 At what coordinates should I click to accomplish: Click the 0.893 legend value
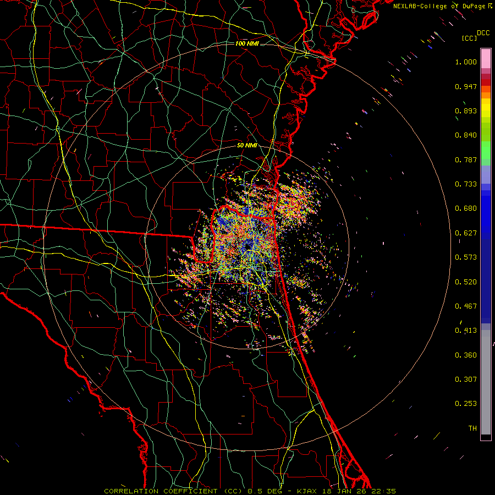click(466, 111)
